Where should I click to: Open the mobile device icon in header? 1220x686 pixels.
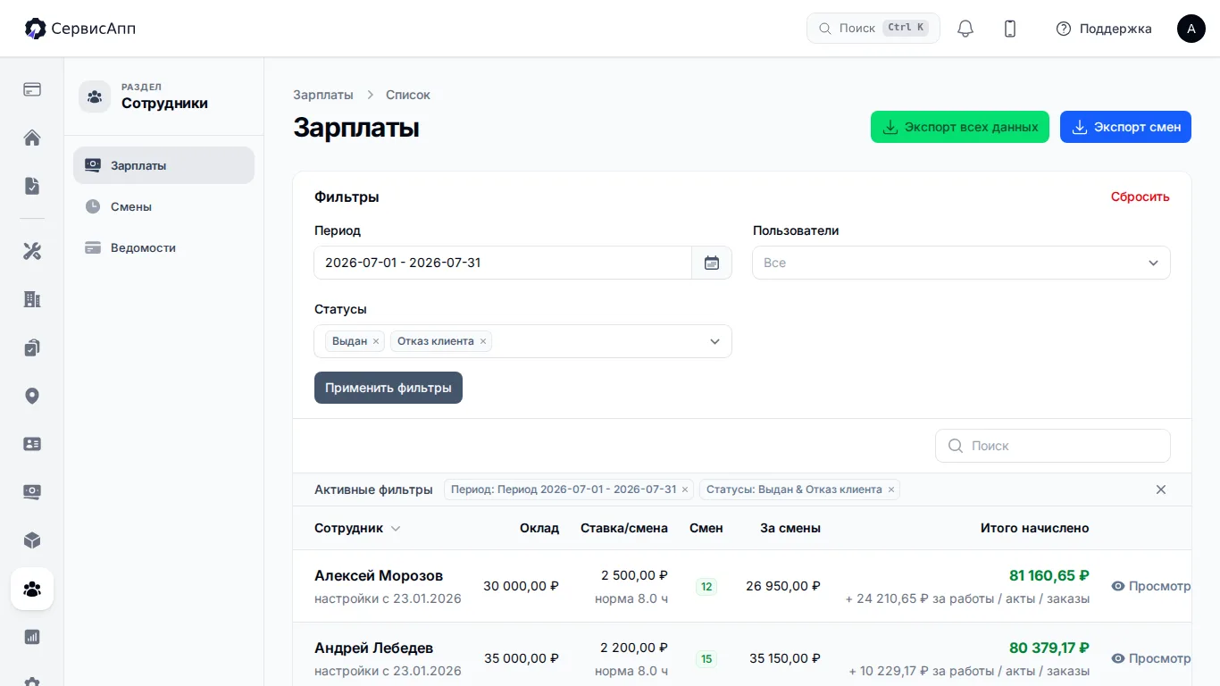coord(1010,29)
